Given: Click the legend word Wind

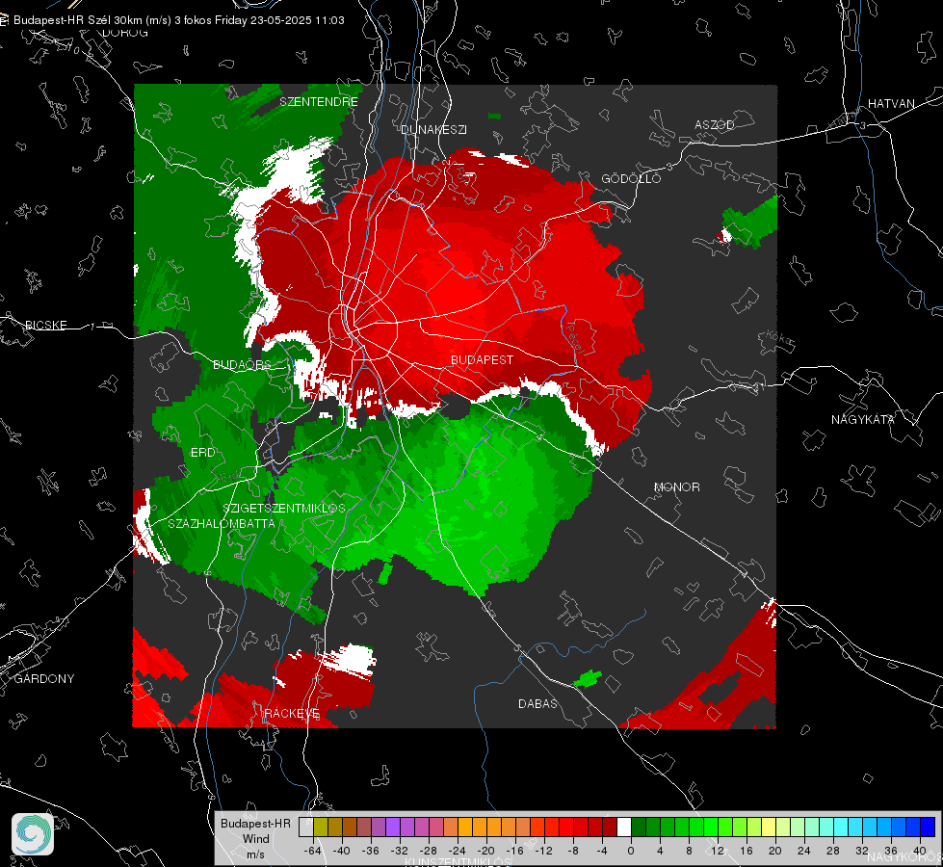Looking at the screenshot, I should click(x=255, y=839).
